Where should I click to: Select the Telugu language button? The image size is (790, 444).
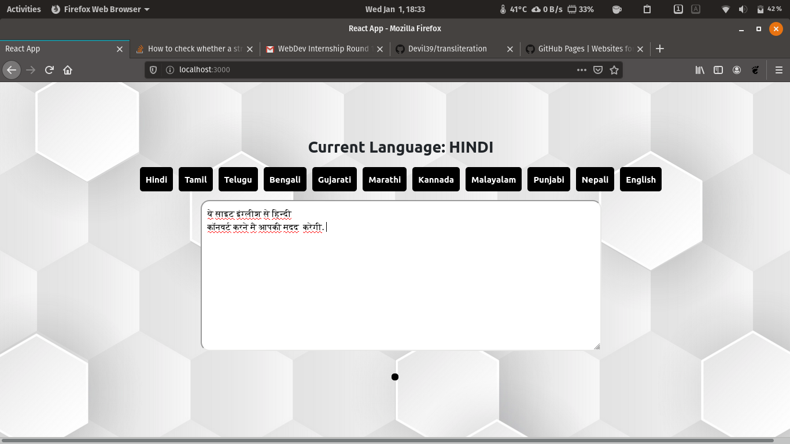(238, 179)
